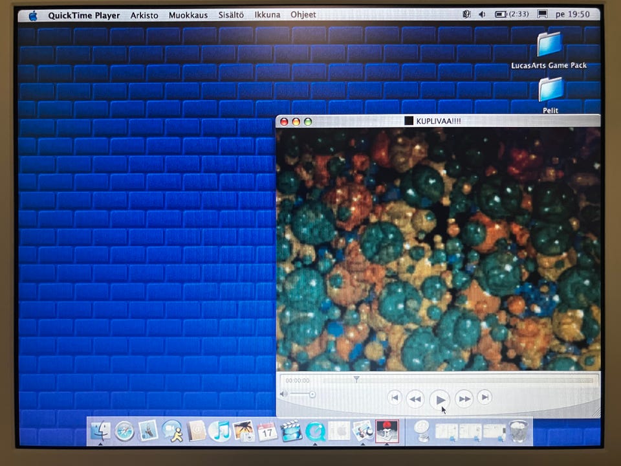Click the rewind button in QuickTime
This screenshot has width=621, height=466.
coord(415,399)
